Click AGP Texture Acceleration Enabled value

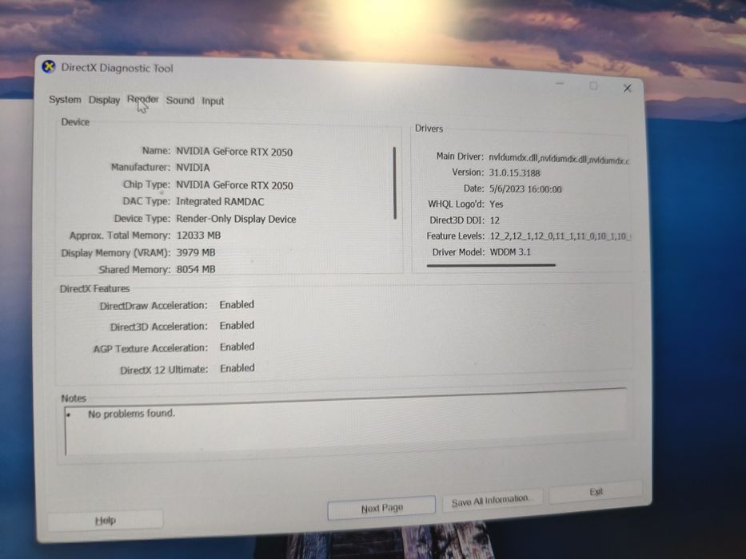coord(237,347)
